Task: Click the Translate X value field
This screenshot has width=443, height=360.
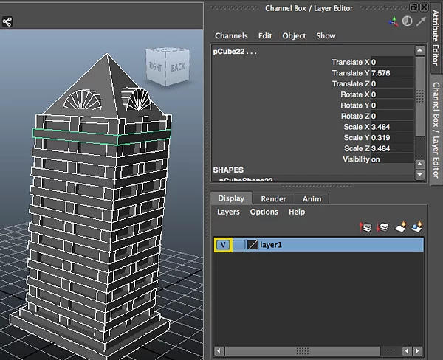Action: [x=392, y=62]
